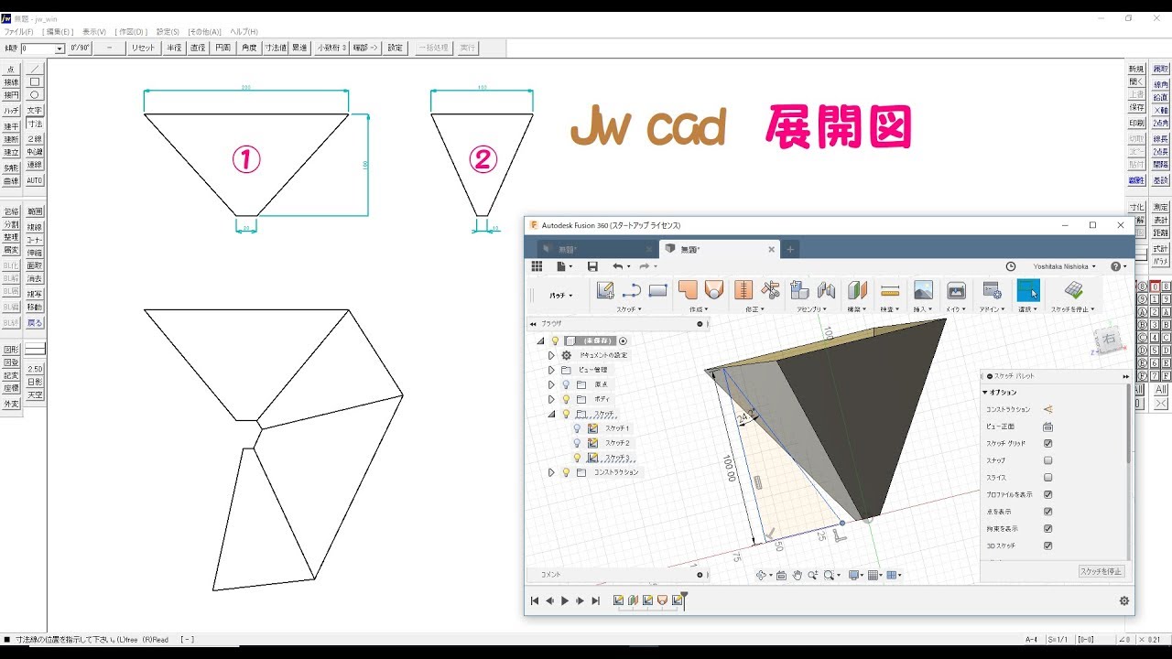1172x659 pixels.
Task: Click the Press Pull icon in Fusion 360 修正 group
Action: 743,290
